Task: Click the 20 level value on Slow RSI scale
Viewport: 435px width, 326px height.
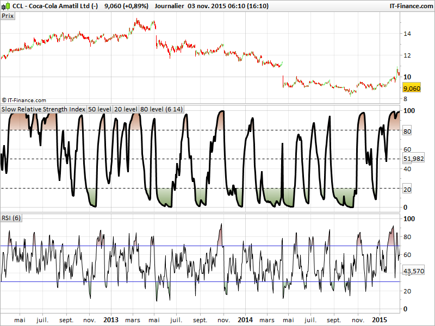Action: pyautogui.click(x=407, y=190)
